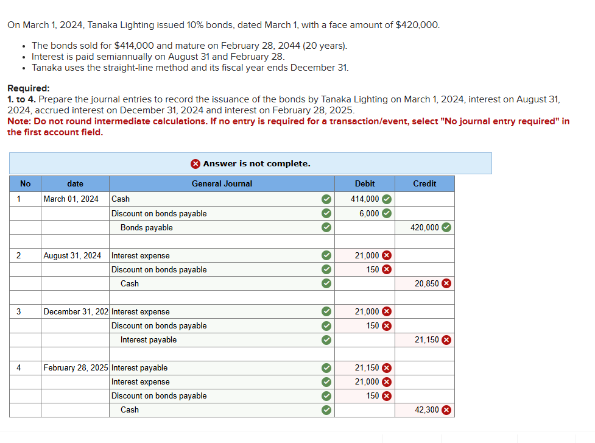The image size is (595, 443).
Task: Click the green check beside Discount on bonds payable
Action: [326, 213]
